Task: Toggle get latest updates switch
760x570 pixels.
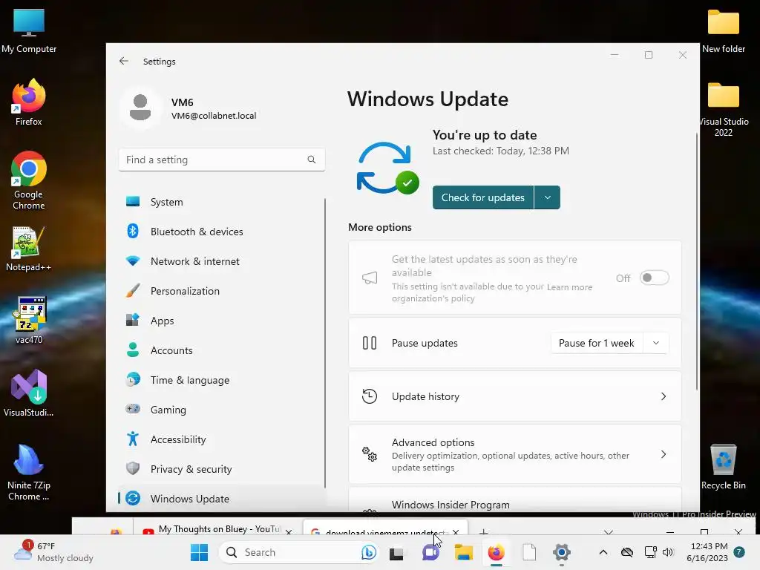Action: tap(655, 278)
